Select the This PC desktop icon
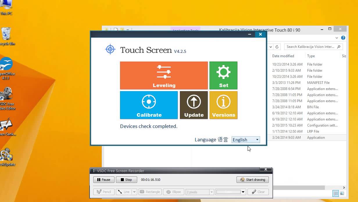The width and height of the screenshot is (358, 202). [6, 7]
